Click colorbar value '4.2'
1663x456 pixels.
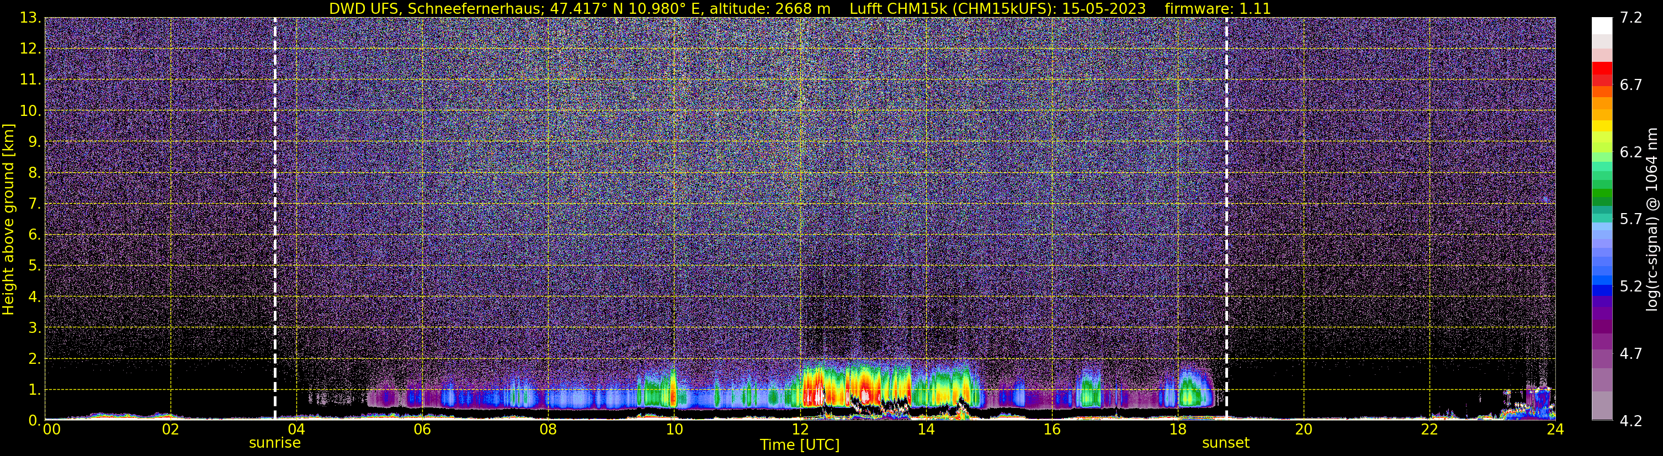pyautogui.click(x=1631, y=421)
